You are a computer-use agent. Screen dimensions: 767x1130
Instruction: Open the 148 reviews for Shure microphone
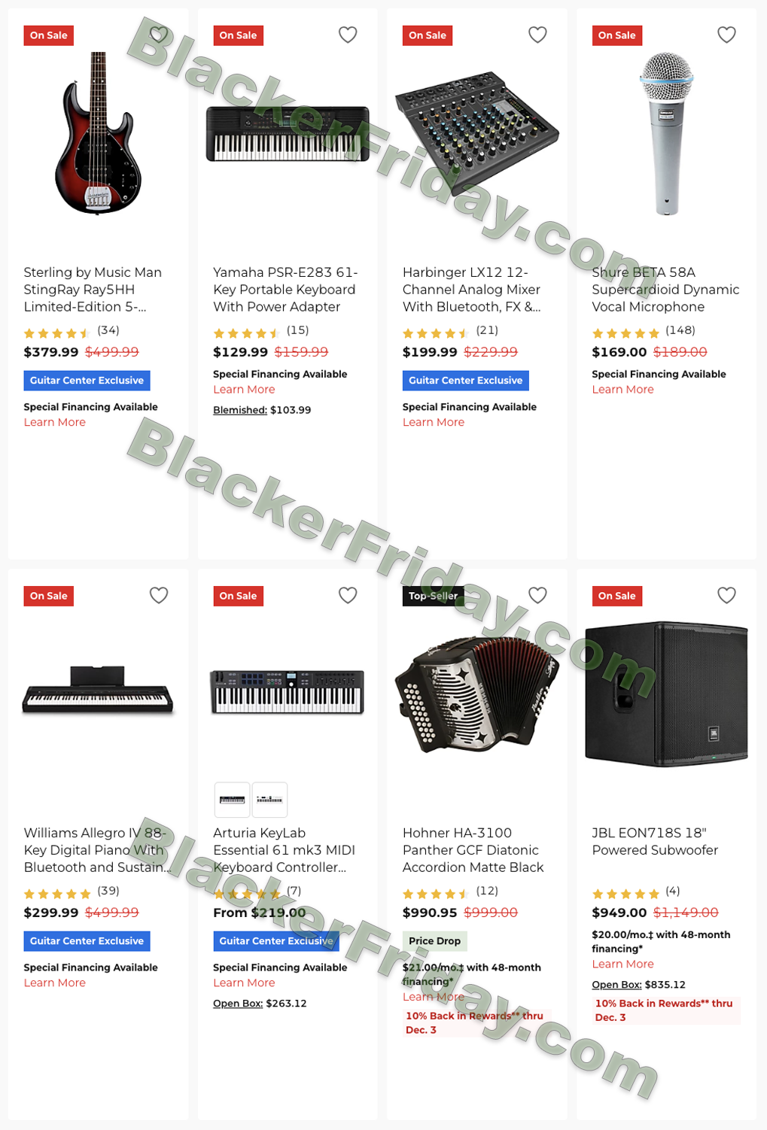tap(680, 330)
